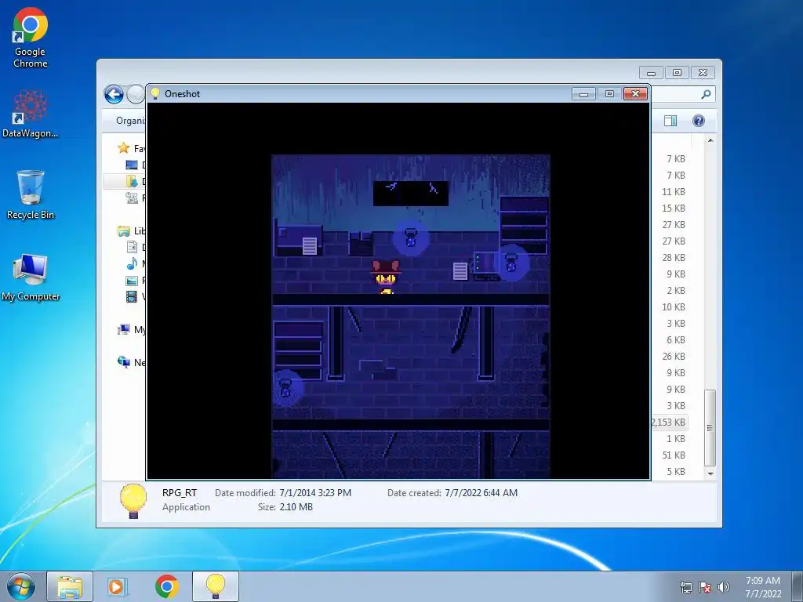Select the file sized 5 KB

[x=676, y=471]
